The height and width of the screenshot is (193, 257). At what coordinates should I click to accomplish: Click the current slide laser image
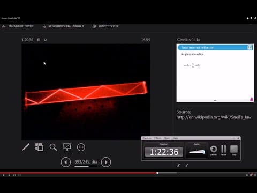click(86, 92)
